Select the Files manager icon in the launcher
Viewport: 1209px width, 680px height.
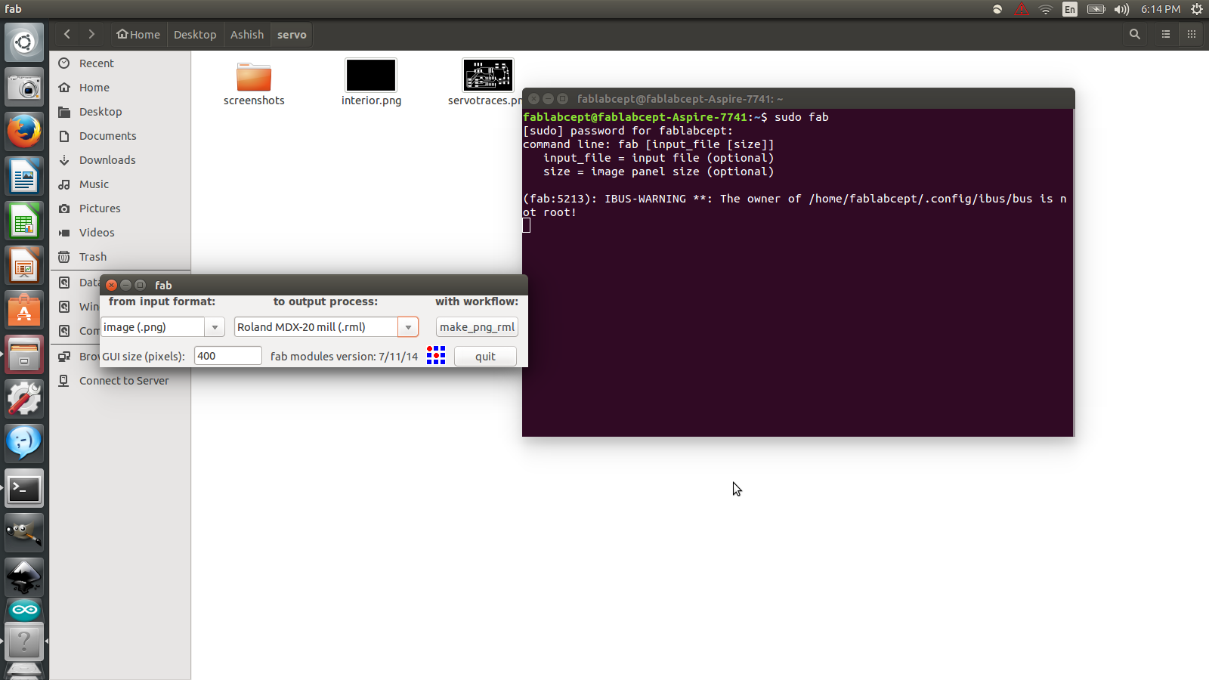pos(24,355)
